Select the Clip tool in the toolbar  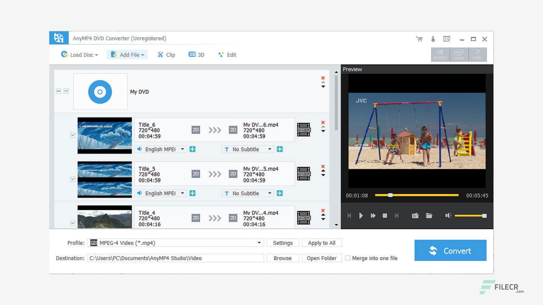(x=166, y=55)
